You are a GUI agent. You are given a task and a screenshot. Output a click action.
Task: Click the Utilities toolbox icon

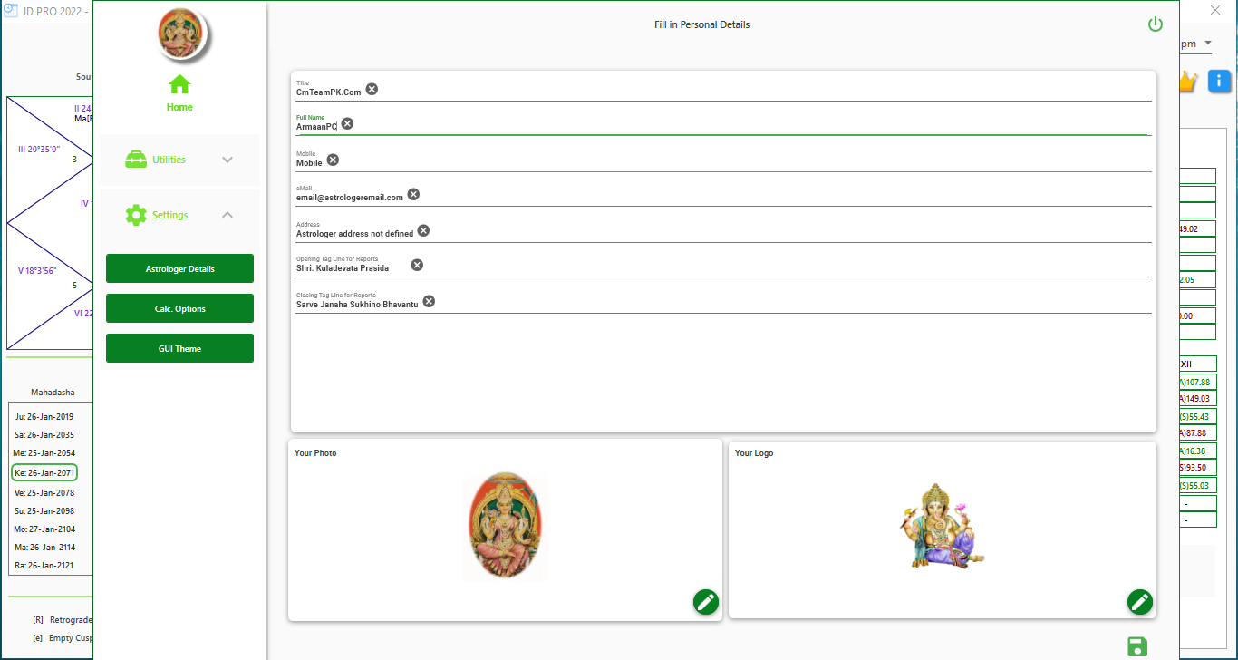click(x=136, y=160)
